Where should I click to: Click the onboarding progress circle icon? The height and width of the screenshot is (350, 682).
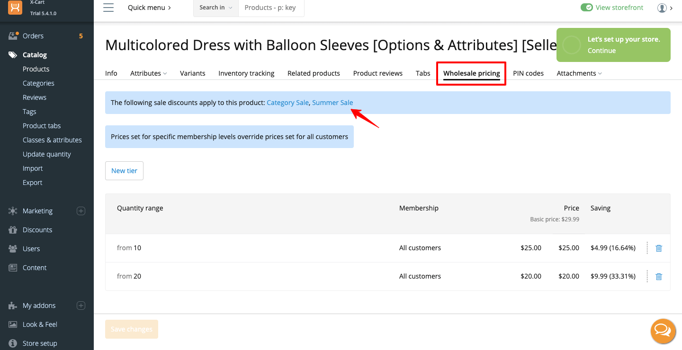click(572, 45)
